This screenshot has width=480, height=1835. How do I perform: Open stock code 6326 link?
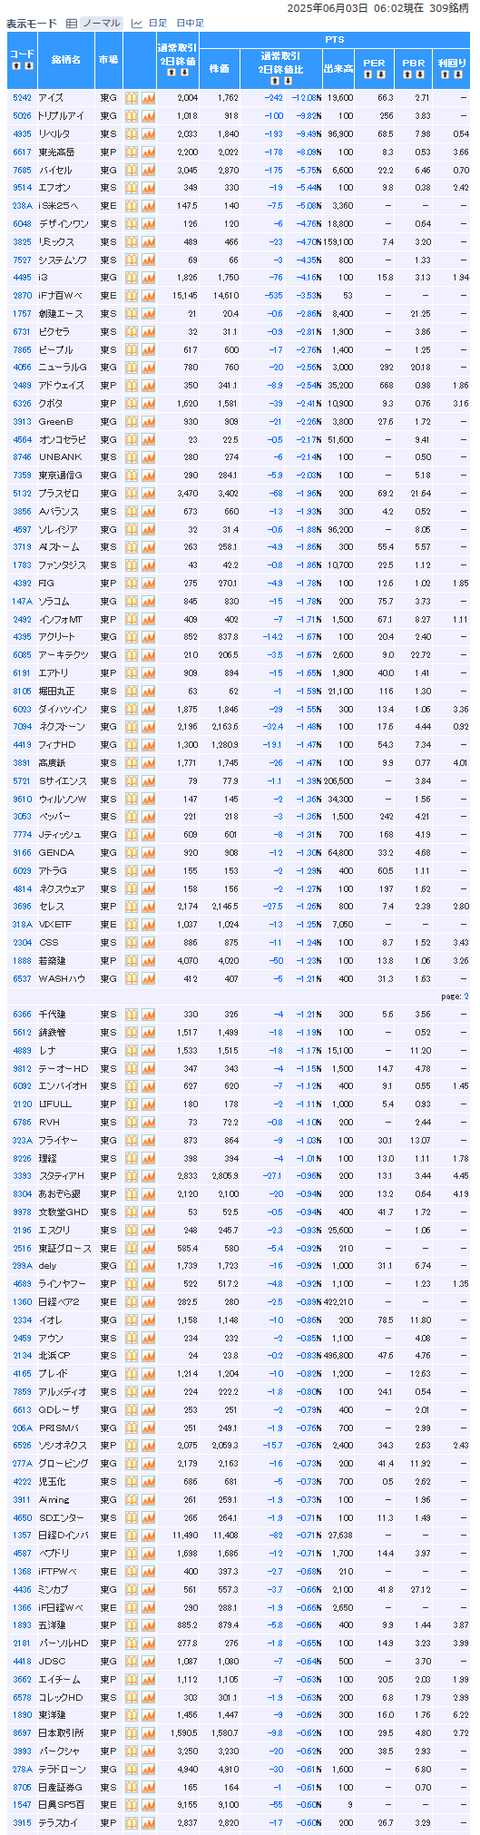click(22, 403)
